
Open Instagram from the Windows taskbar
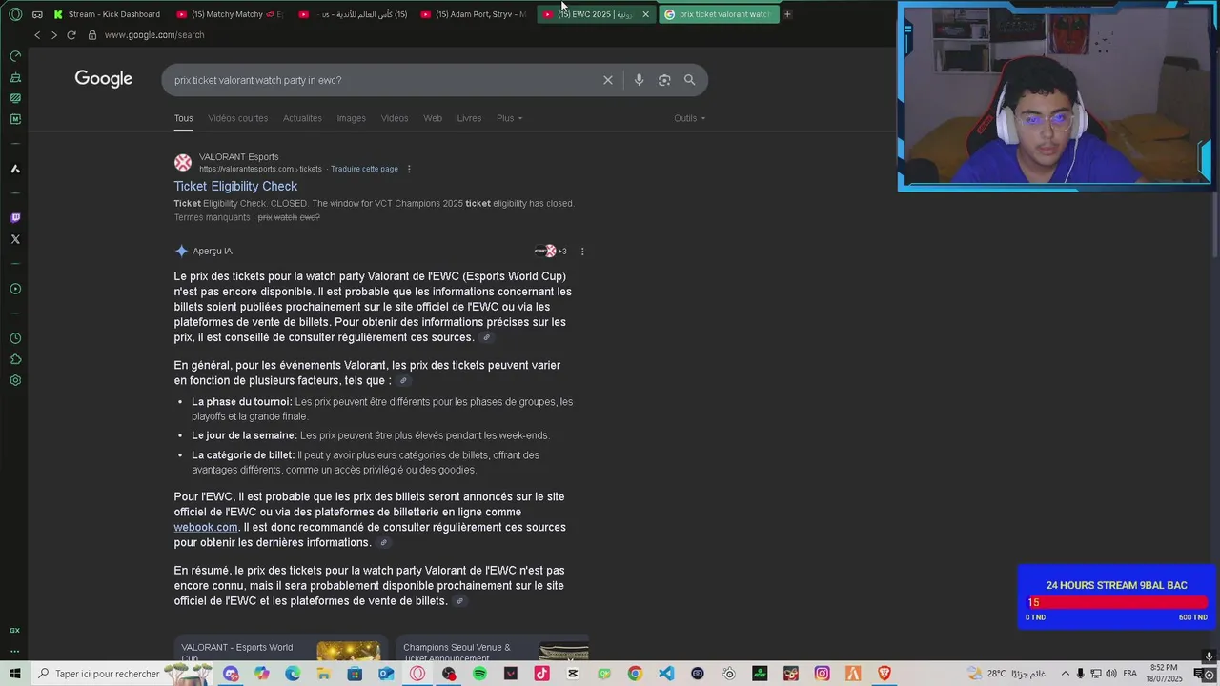coord(822,674)
